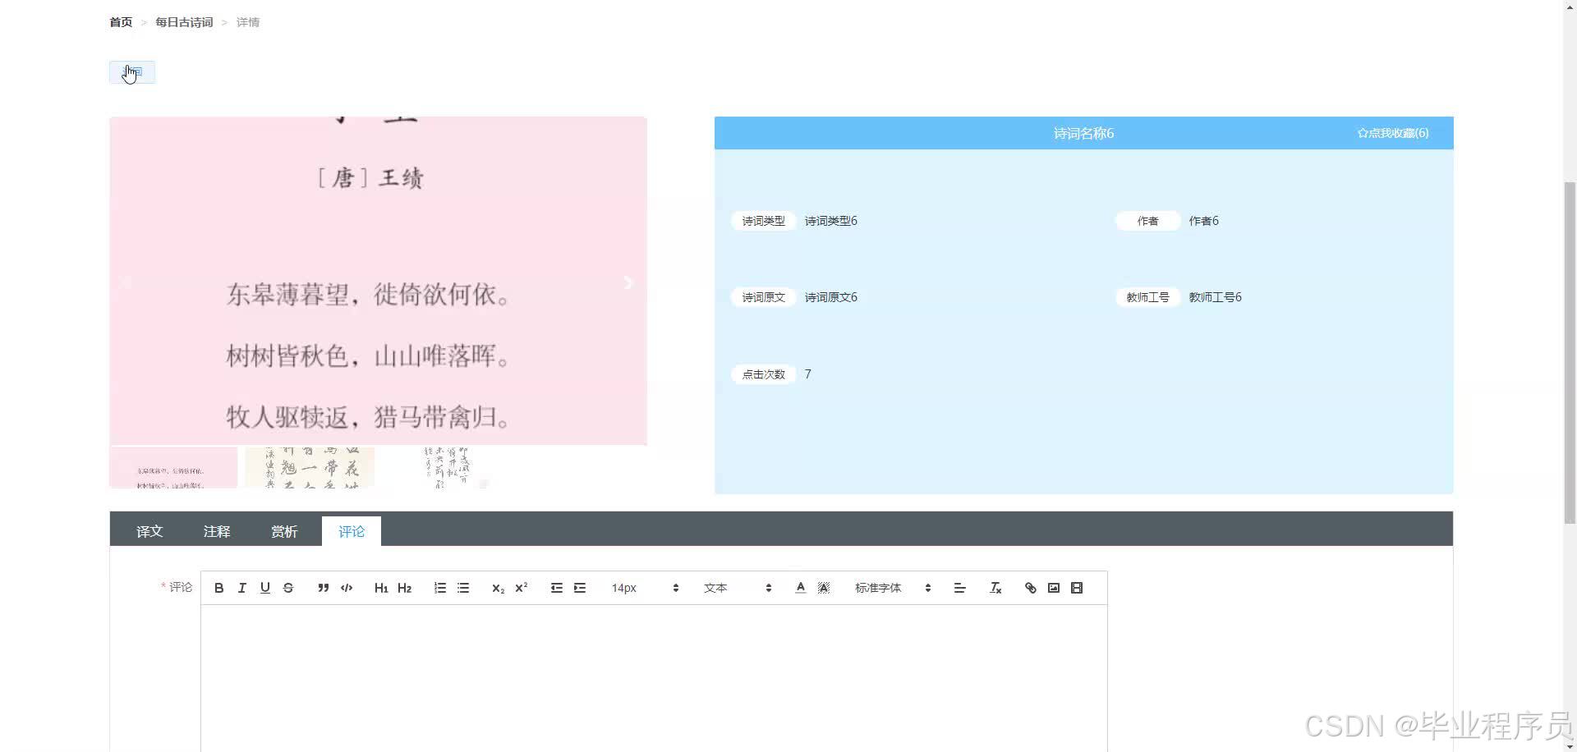Insert a video in the comment
1577x752 pixels.
coord(1077,588)
